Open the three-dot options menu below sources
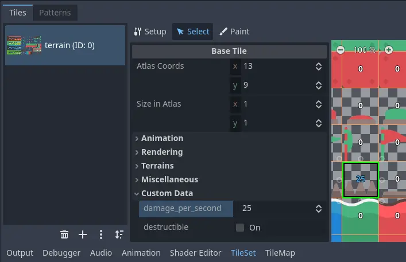The image size is (406, 262). coord(101,234)
